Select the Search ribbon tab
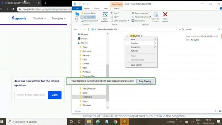Screen dimensions: 222x125 click(x=117, y=8)
